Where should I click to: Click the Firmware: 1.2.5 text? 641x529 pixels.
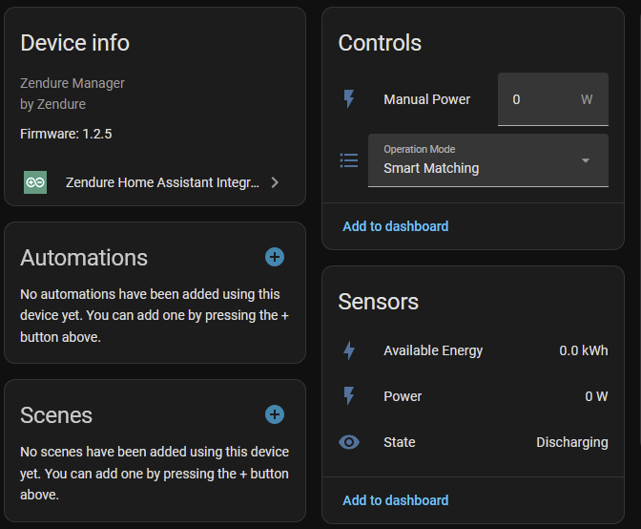(66, 134)
